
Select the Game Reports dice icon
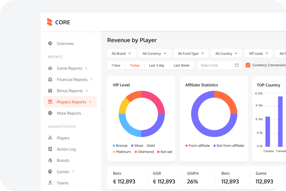pyautogui.click(x=50, y=68)
